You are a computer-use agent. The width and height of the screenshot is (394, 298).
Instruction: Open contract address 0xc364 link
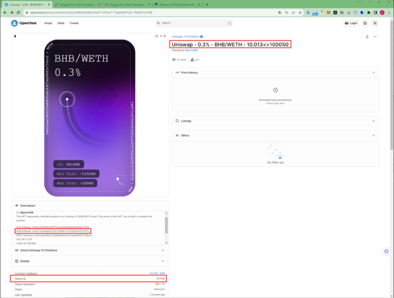pos(157,273)
